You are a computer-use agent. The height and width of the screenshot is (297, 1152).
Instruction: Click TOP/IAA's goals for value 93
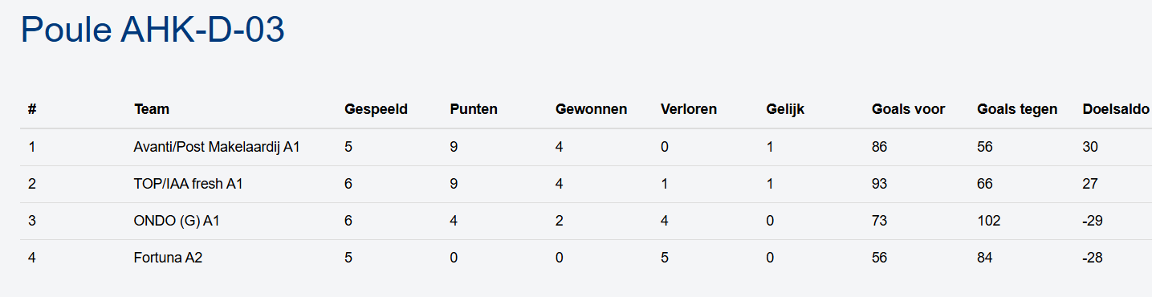tap(879, 184)
